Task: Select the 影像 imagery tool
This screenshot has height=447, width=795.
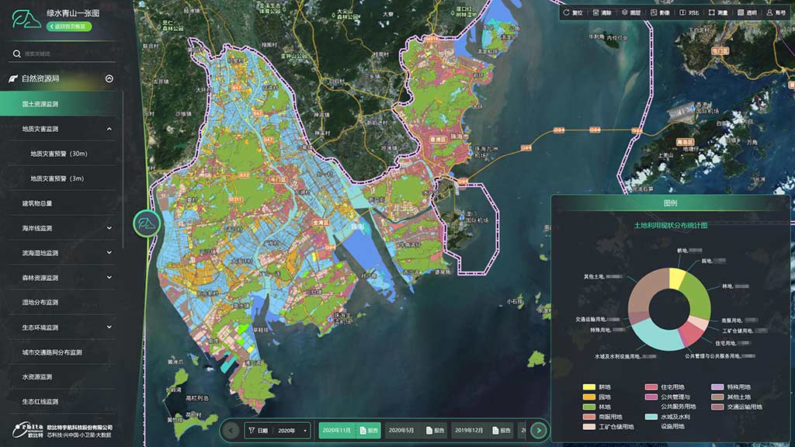Action: [x=659, y=12]
